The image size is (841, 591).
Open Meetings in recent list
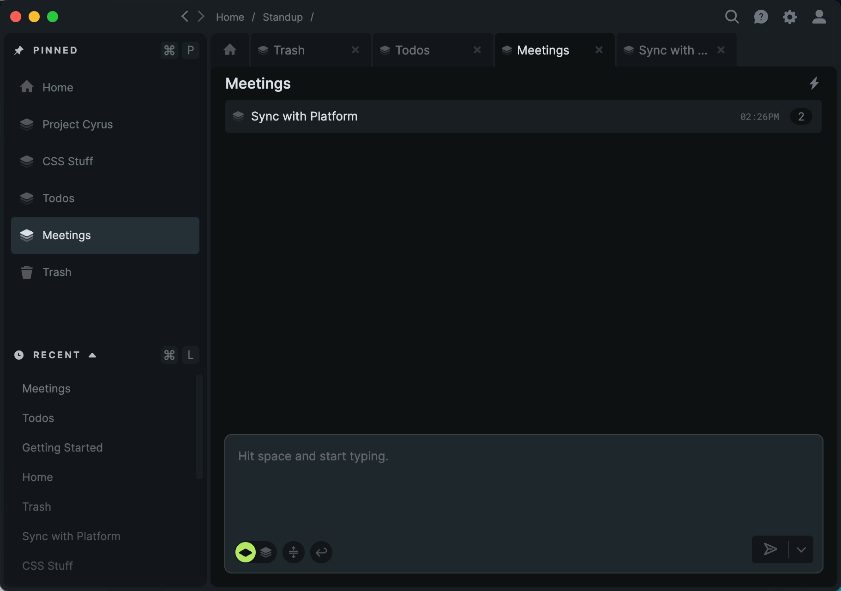point(46,388)
